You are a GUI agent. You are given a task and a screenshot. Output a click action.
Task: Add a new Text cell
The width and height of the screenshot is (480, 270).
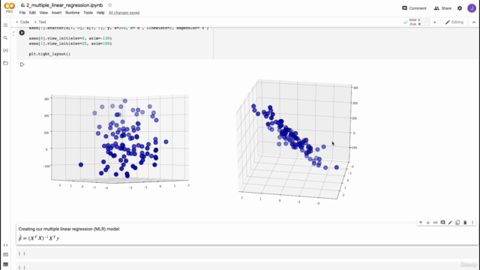(x=40, y=22)
